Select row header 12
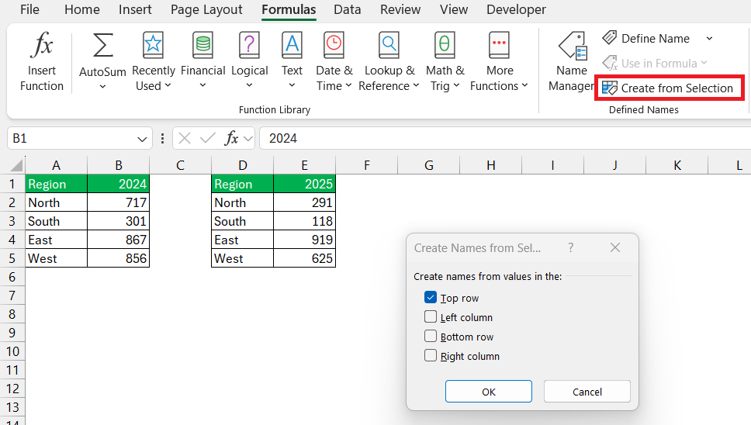This screenshot has height=425, width=751. (x=12, y=389)
